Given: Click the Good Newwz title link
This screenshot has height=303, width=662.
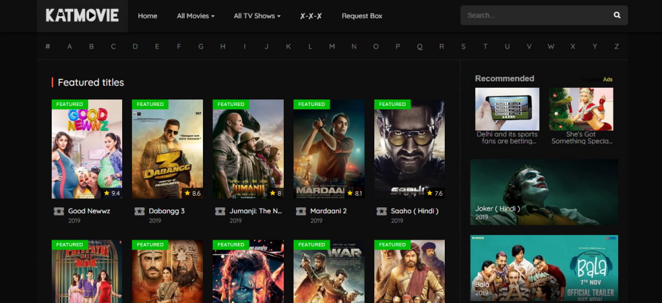Looking at the screenshot, I should coord(89,211).
